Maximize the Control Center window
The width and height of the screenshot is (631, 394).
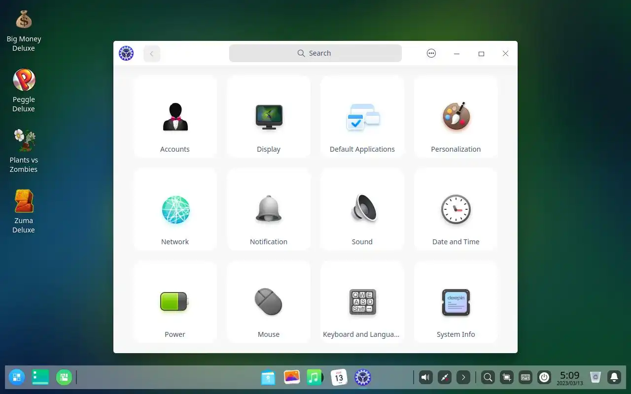481,53
